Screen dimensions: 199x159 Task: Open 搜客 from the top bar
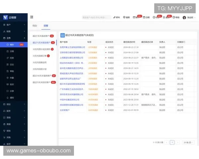[x=126, y=17]
